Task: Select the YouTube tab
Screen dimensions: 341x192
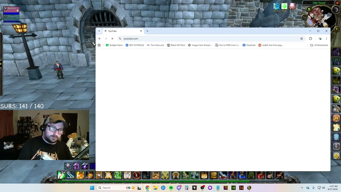Action: (123, 31)
